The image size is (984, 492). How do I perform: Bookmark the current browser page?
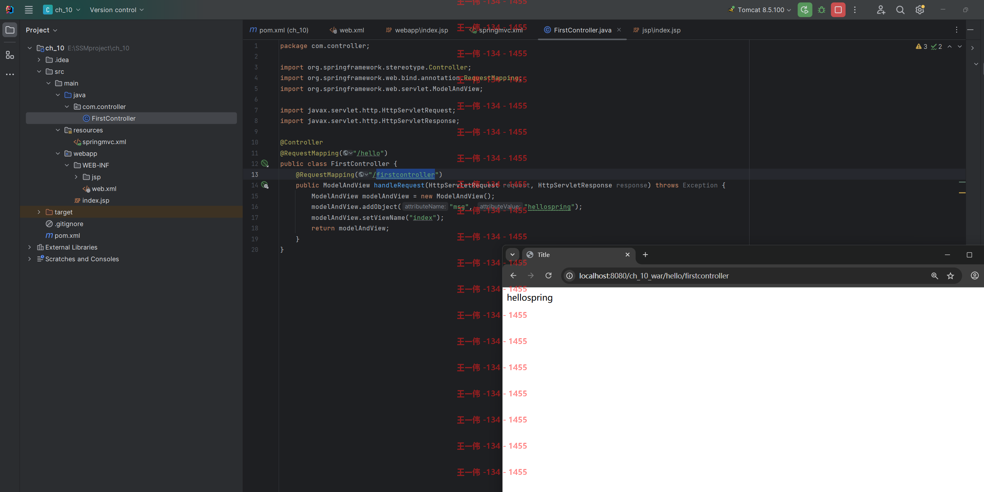[x=950, y=276]
